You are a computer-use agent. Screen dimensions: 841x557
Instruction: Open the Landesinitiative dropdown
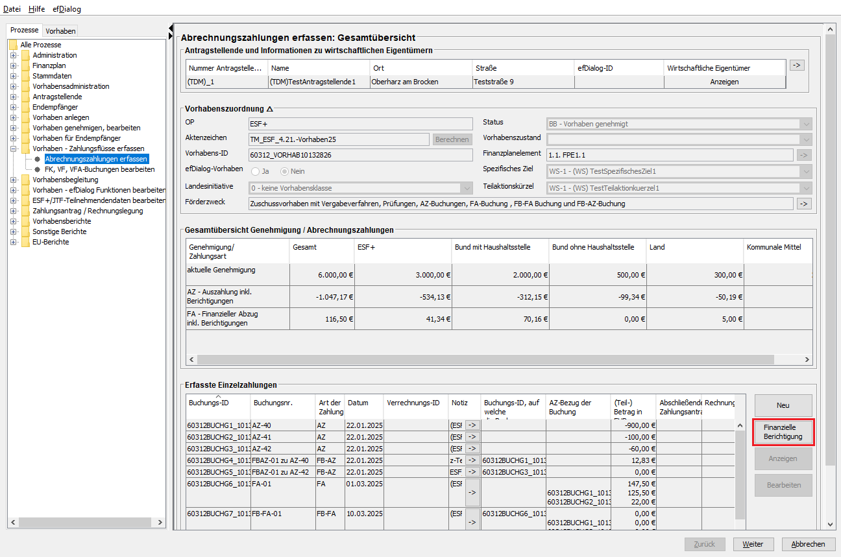[x=466, y=188]
